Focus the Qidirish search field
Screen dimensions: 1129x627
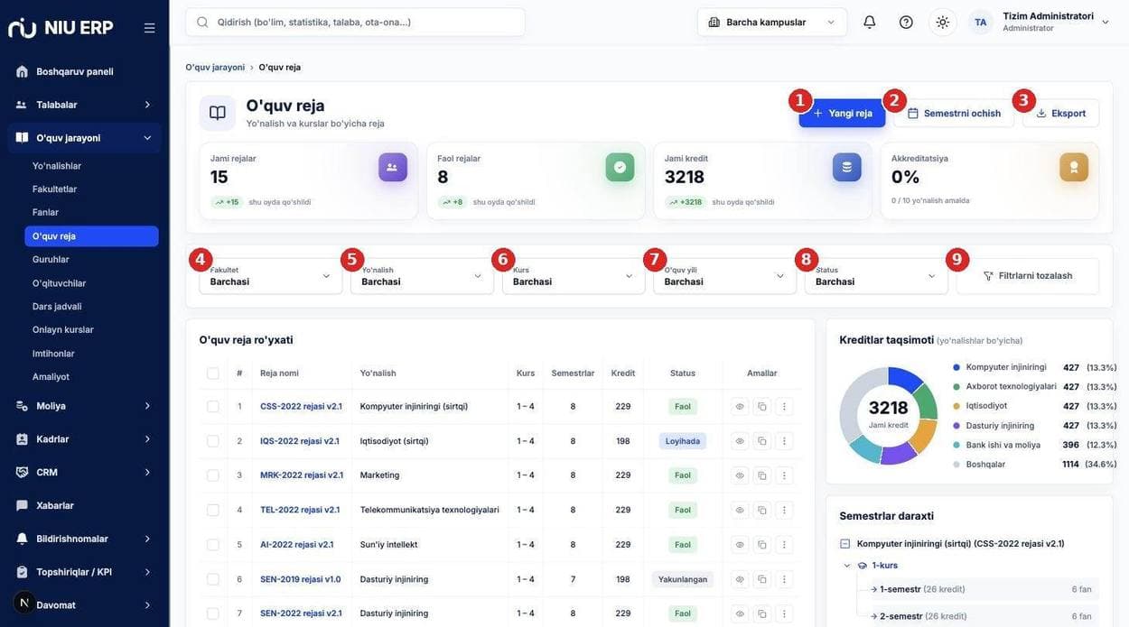(x=355, y=22)
